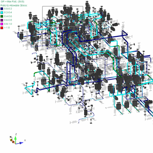This screenshot has height=153, width=153.
Task: Click the X axis letter label
Action: point(25,140)
